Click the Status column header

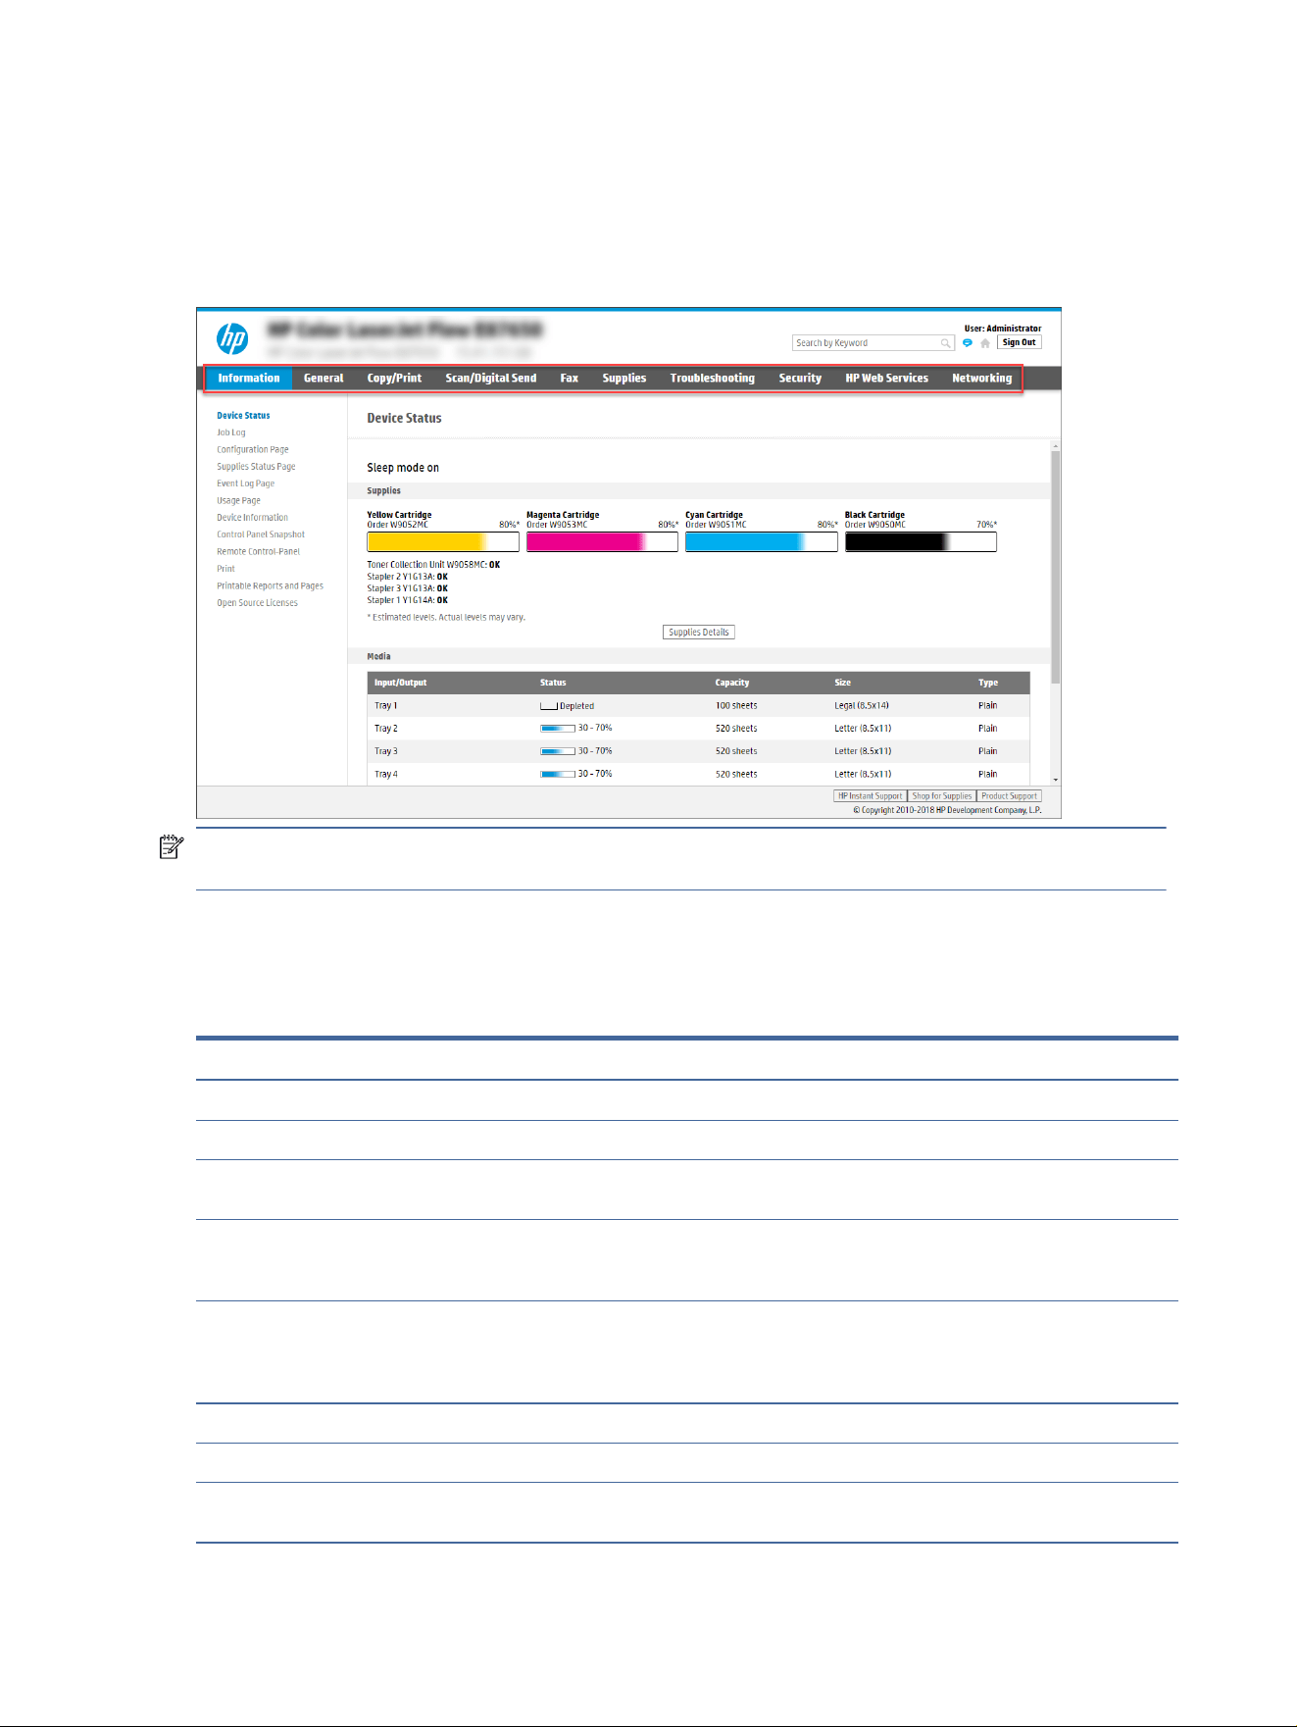point(553,683)
